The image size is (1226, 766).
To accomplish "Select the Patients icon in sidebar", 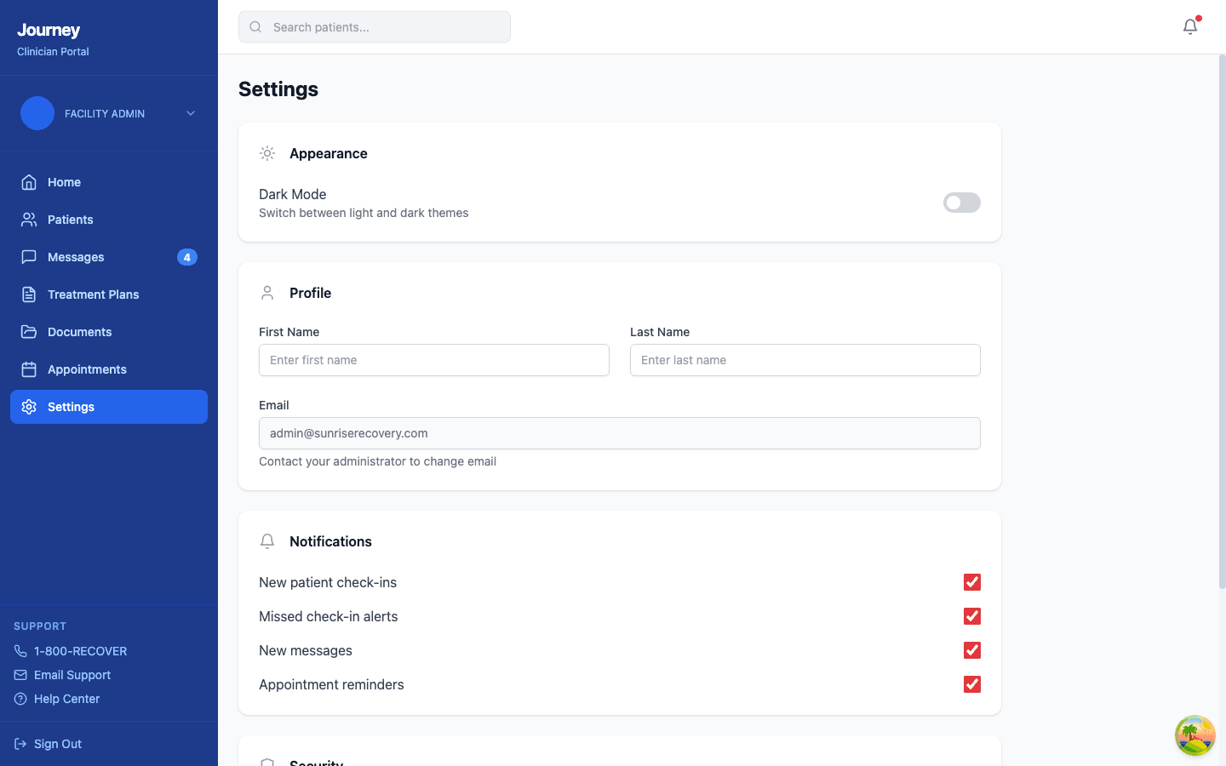I will pyautogui.click(x=27, y=220).
